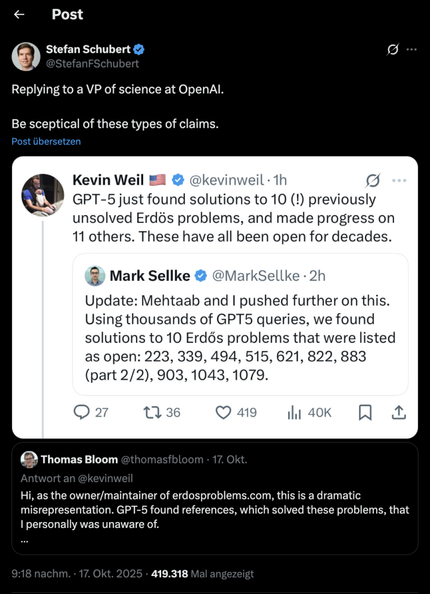The height and width of the screenshot is (594, 430).
Task: Open the quoted Mark Sellke tweet
Action: [240, 336]
